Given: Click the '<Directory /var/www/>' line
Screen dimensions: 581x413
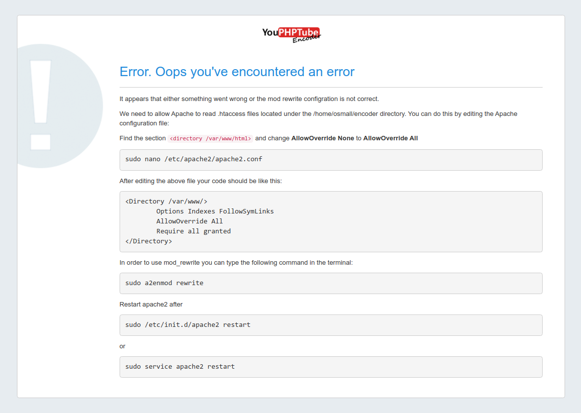Looking at the screenshot, I should pos(166,202).
